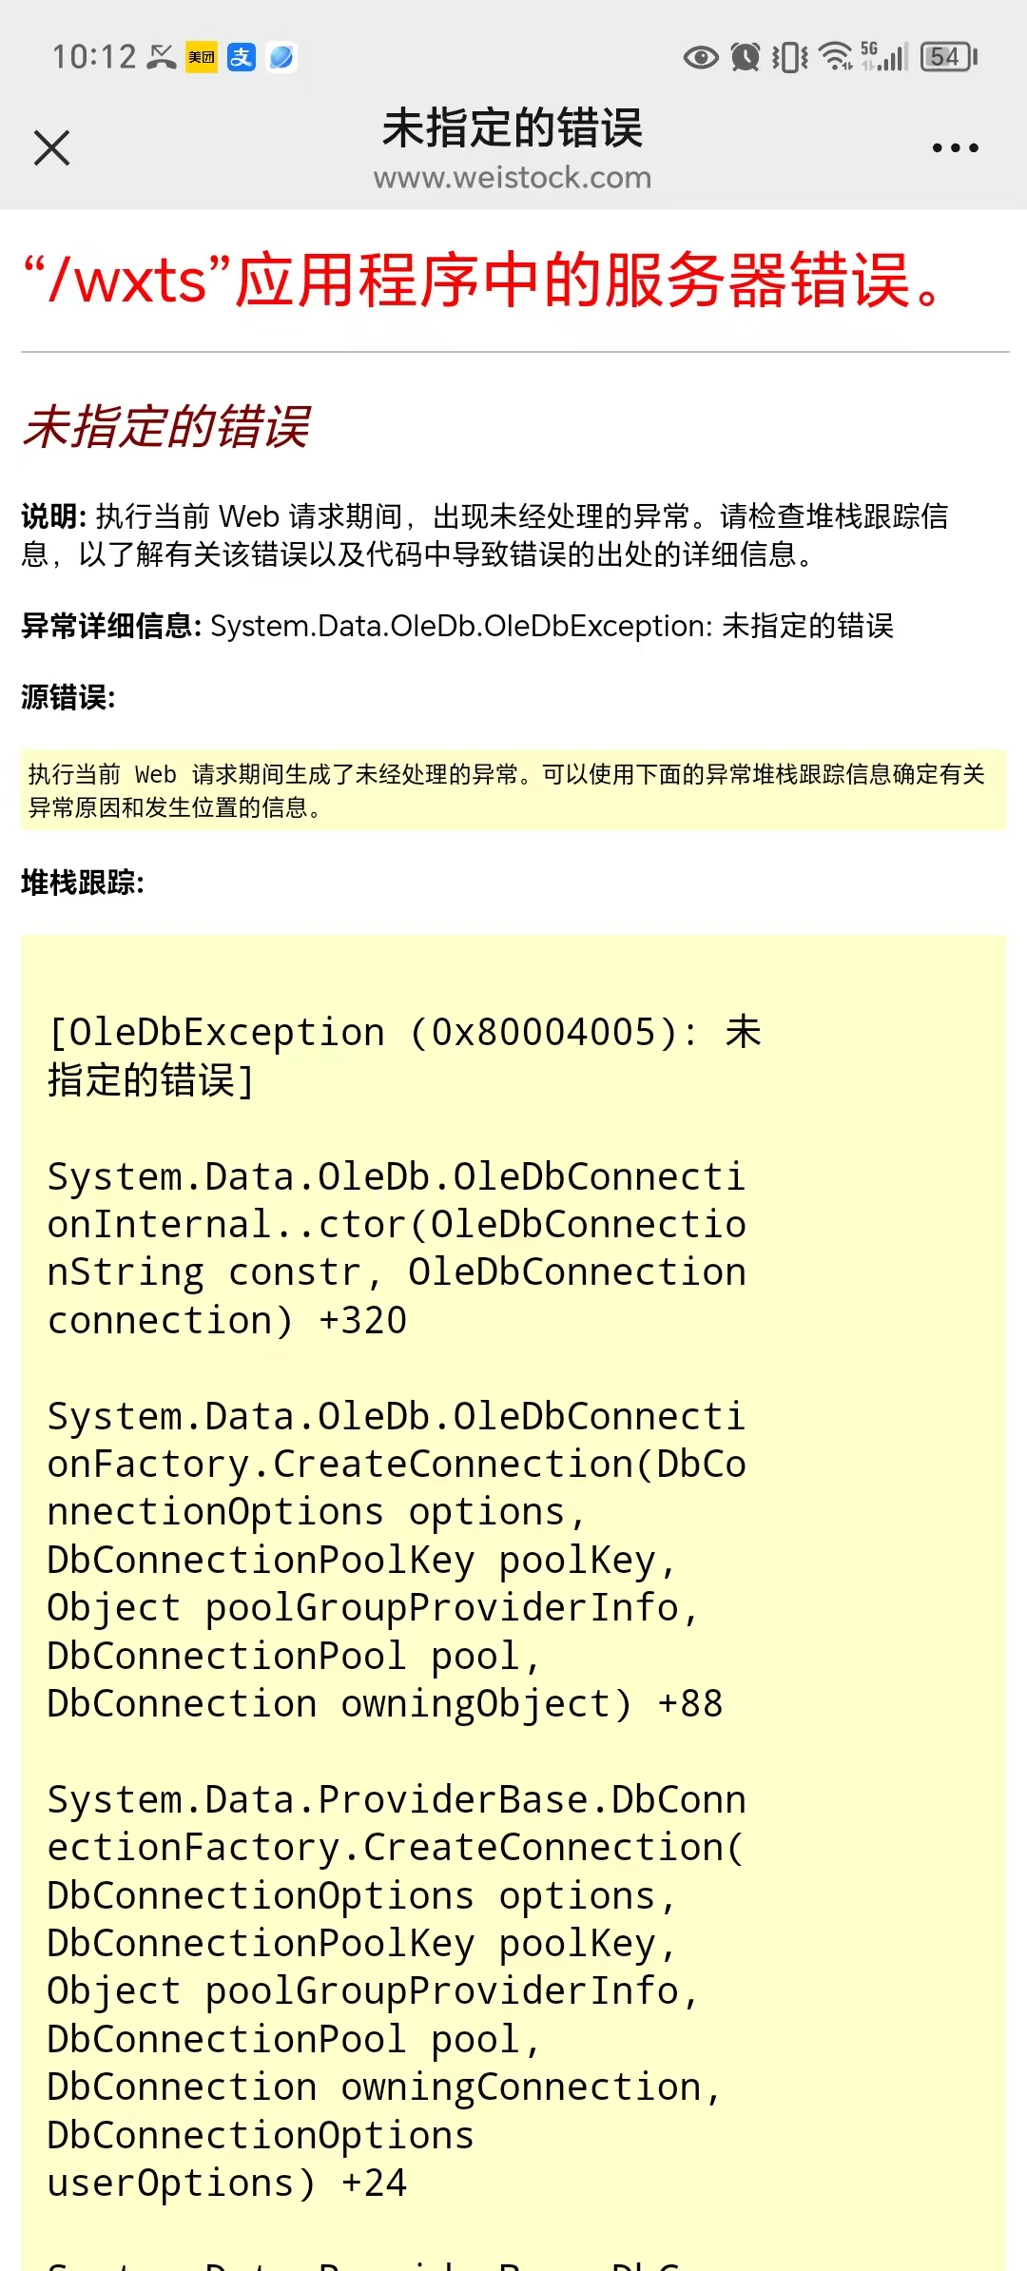Screen dimensions: 1027x2271
Task: Tap the www.weistock.com address text
Action: [513, 178]
